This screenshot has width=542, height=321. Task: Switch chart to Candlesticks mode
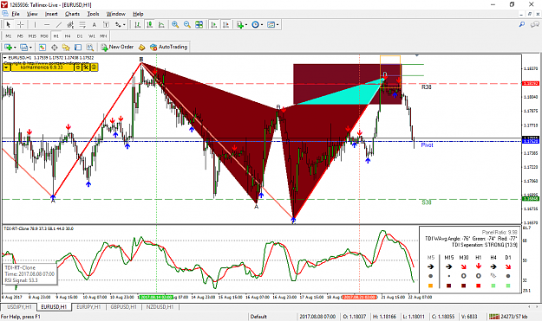point(150,24)
